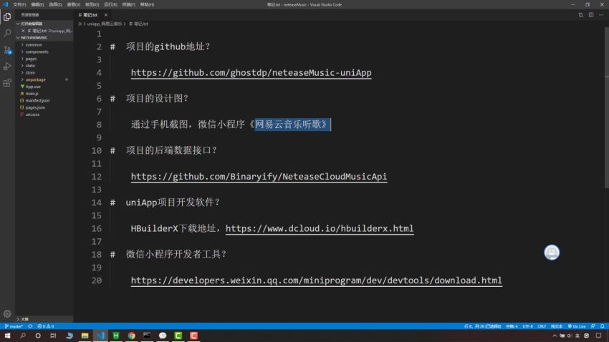Open the Windows Start menu
Screen dimensions: 609x342
[x=7, y=336]
